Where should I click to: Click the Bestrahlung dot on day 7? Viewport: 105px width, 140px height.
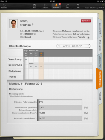[31, 67]
